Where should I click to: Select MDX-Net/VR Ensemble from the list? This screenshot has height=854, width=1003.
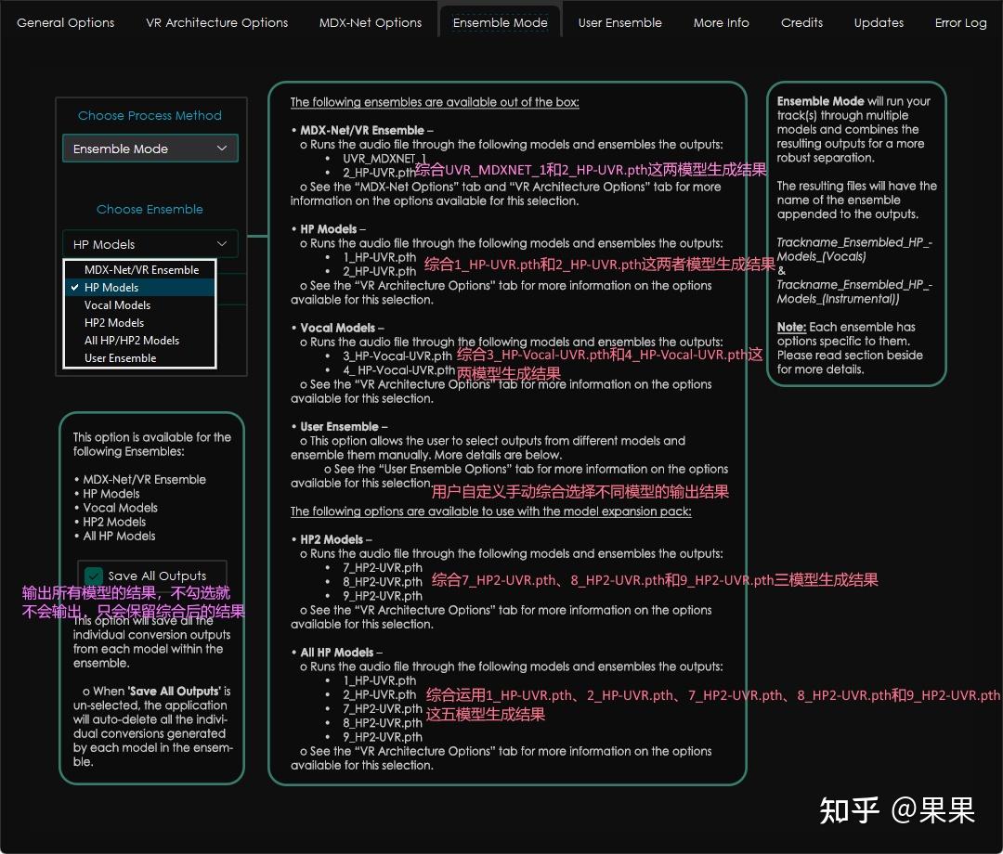coord(139,269)
